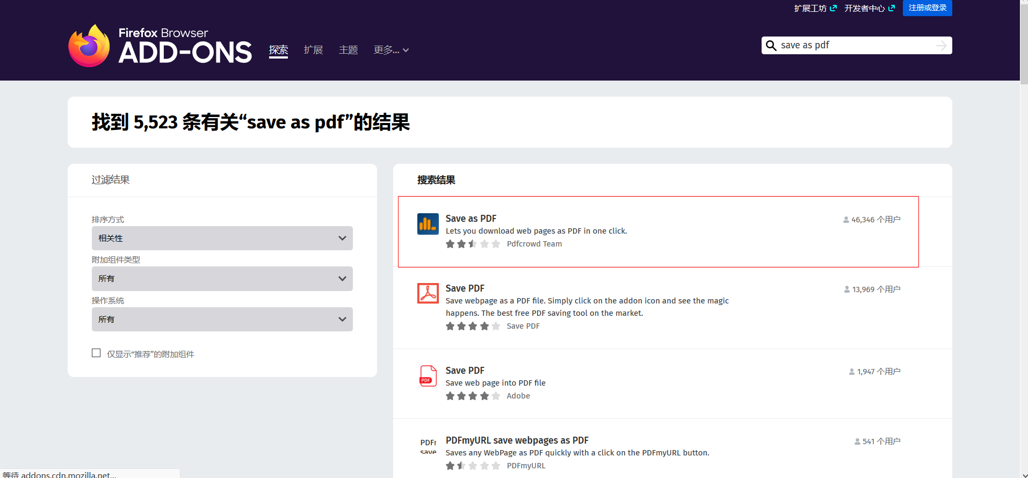Image resolution: width=1028 pixels, height=478 pixels.
Task: Open the Save PDF red Acrobat-style icon
Action: click(428, 294)
